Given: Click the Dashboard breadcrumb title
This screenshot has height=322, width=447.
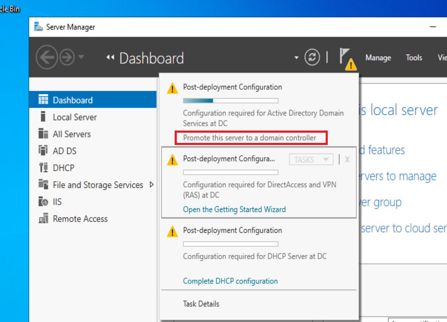Looking at the screenshot, I should click(x=152, y=58).
